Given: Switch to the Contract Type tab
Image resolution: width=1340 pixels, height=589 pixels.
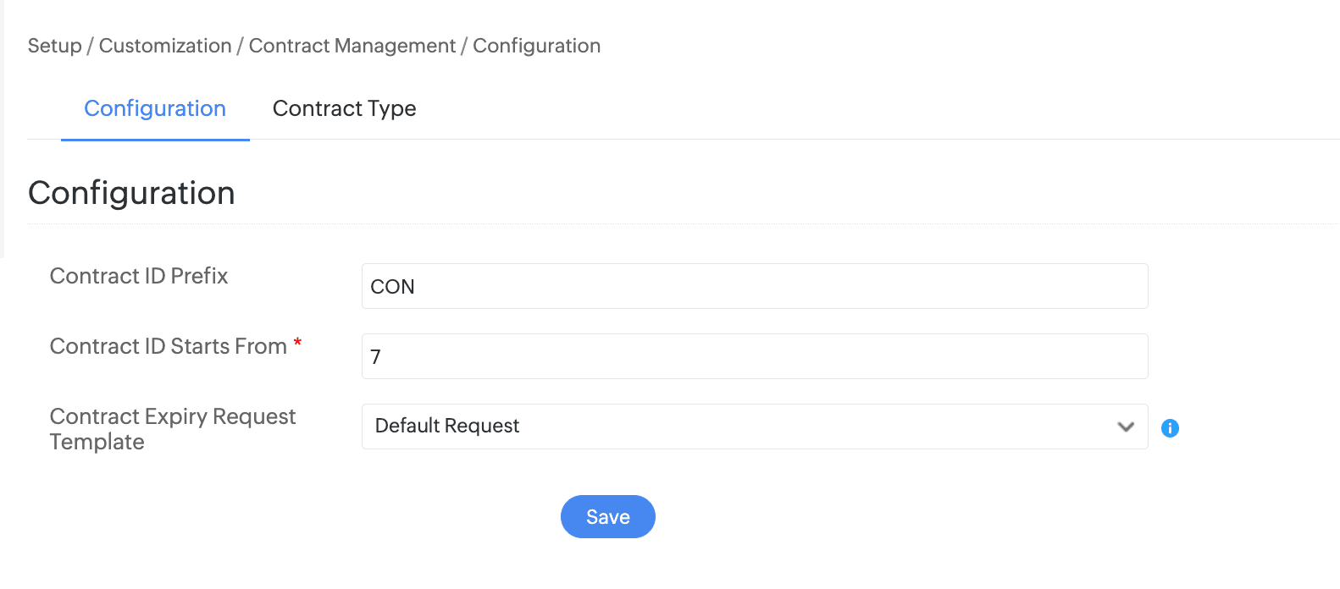Looking at the screenshot, I should coord(344,108).
